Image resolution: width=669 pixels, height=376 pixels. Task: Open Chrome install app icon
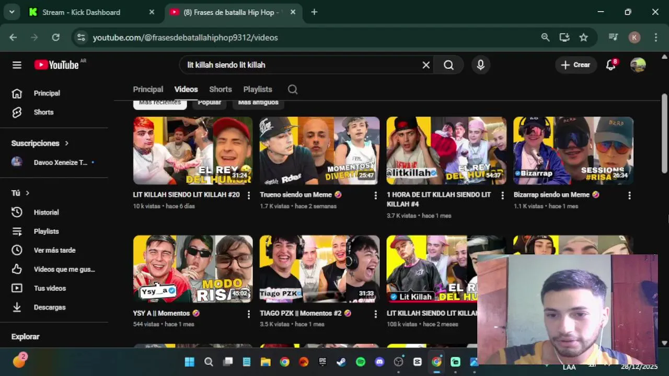tap(564, 38)
